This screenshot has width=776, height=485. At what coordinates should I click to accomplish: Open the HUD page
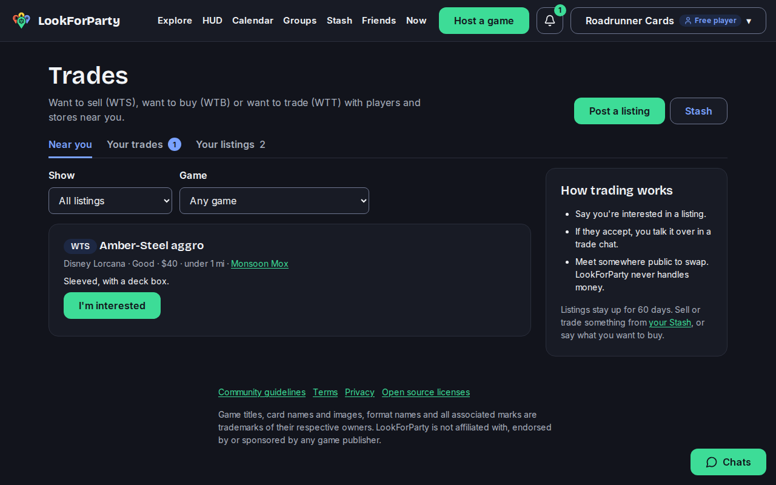click(x=212, y=21)
